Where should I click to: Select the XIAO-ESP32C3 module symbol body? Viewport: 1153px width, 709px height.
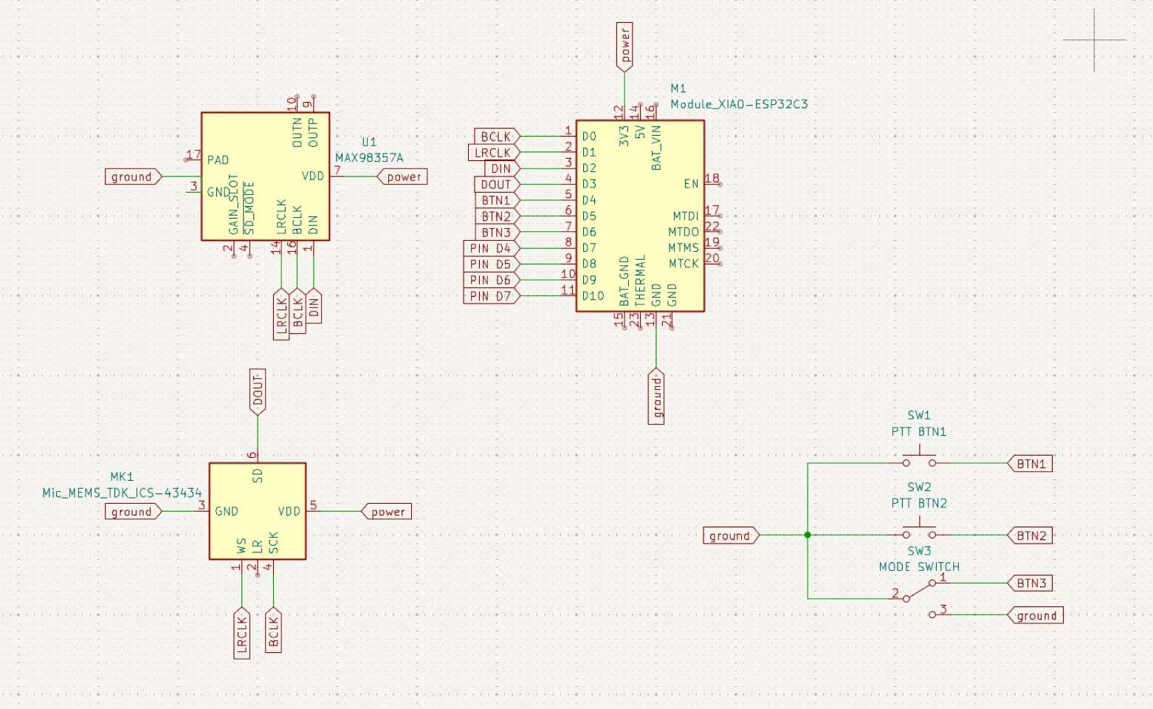pyautogui.click(x=639, y=216)
